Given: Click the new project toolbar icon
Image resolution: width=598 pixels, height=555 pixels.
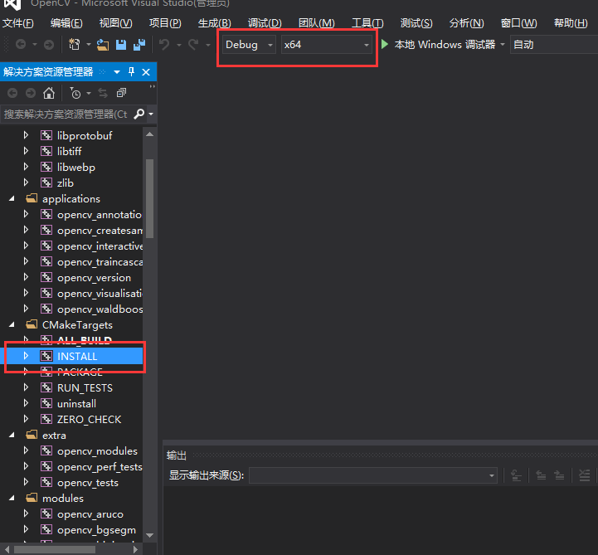Looking at the screenshot, I should (x=75, y=45).
